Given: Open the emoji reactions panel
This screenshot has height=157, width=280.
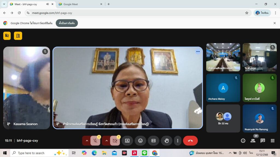Looking at the screenshot, I should click(140, 141).
